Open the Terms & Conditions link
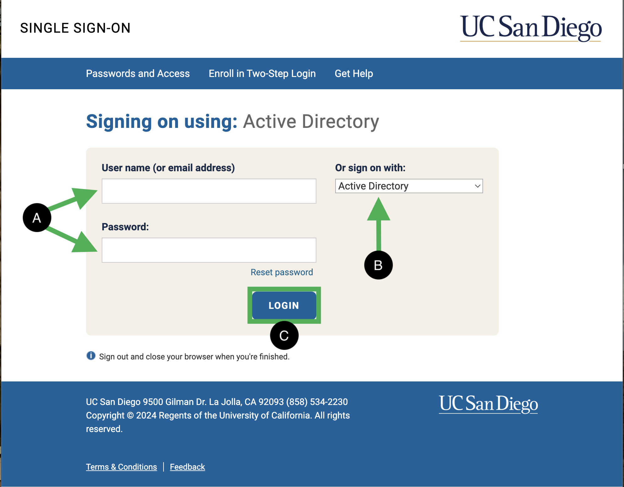 click(x=121, y=467)
